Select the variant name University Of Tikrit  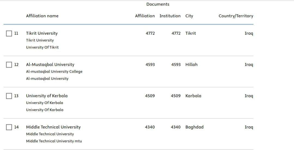click(42, 47)
